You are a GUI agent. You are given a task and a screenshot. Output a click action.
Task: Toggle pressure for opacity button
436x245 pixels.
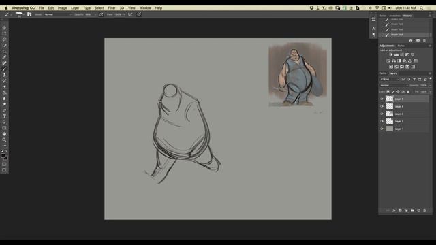click(102, 14)
